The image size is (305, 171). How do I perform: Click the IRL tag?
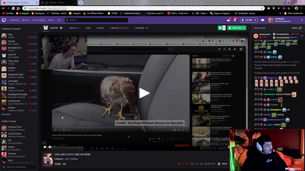point(64,164)
